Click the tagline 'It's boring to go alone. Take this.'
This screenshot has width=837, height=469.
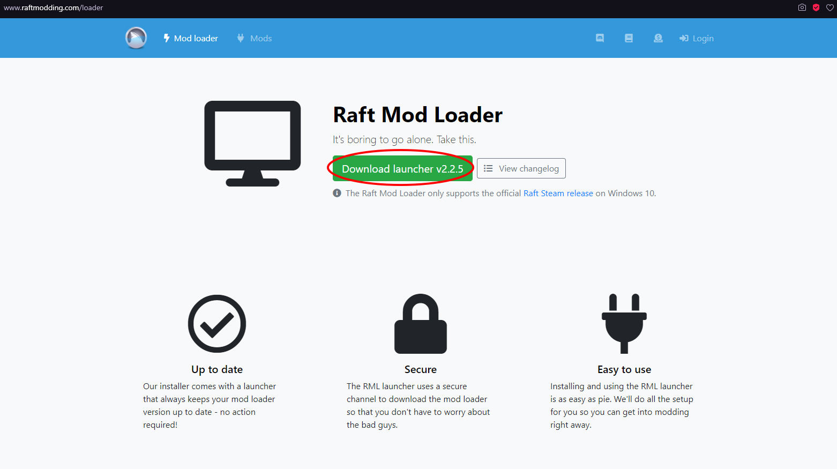click(x=405, y=139)
